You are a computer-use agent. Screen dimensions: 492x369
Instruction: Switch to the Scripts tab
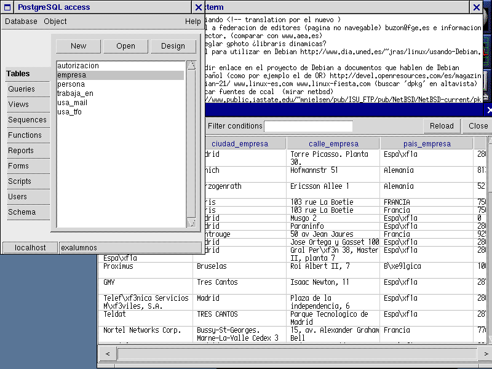pyautogui.click(x=28, y=181)
